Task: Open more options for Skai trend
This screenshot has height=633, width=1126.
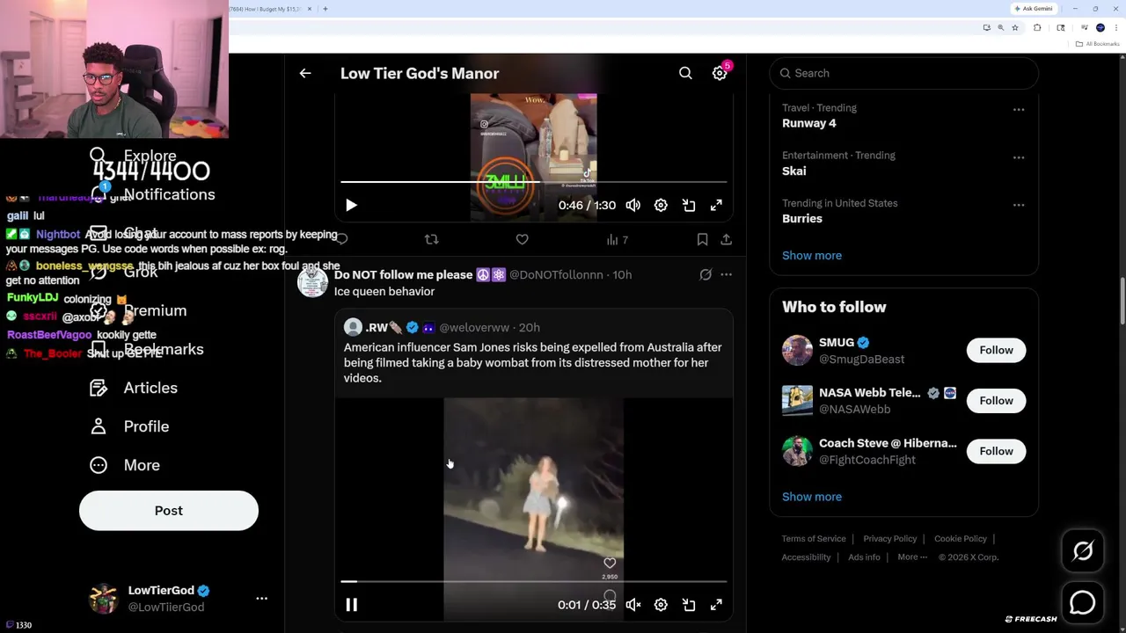Action: coord(1019,157)
